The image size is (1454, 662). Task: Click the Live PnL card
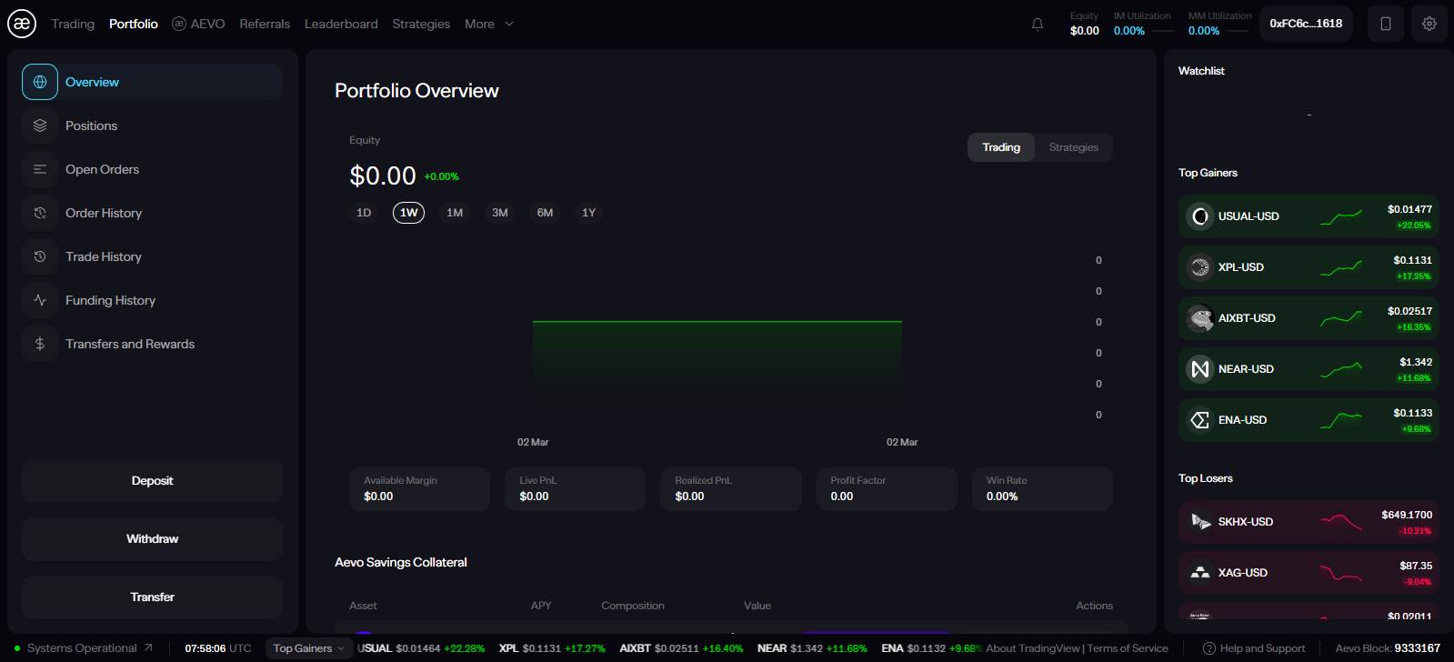[x=575, y=489]
